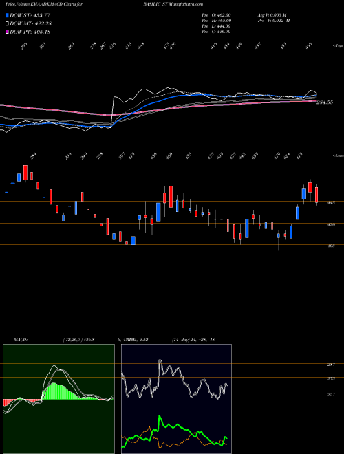Screen dimensions: 344x454
Task: Click the 'Pre V: 0.022 M' value
Action: click(274, 21)
